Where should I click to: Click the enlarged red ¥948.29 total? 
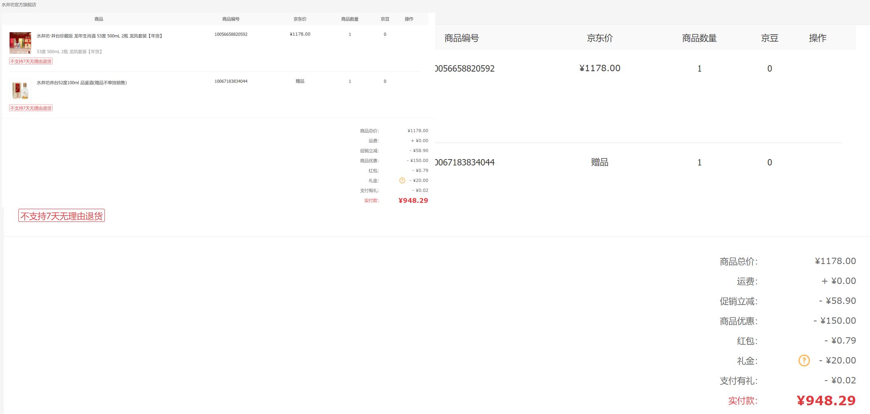pos(826,400)
